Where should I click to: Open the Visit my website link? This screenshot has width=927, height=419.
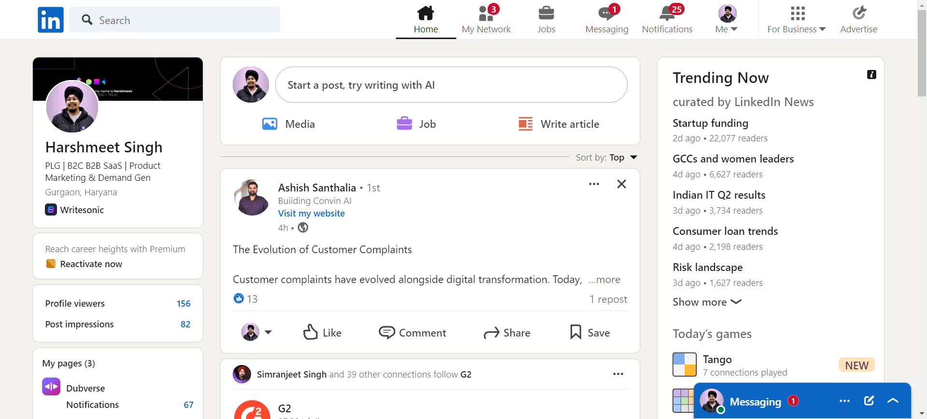(311, 214)
